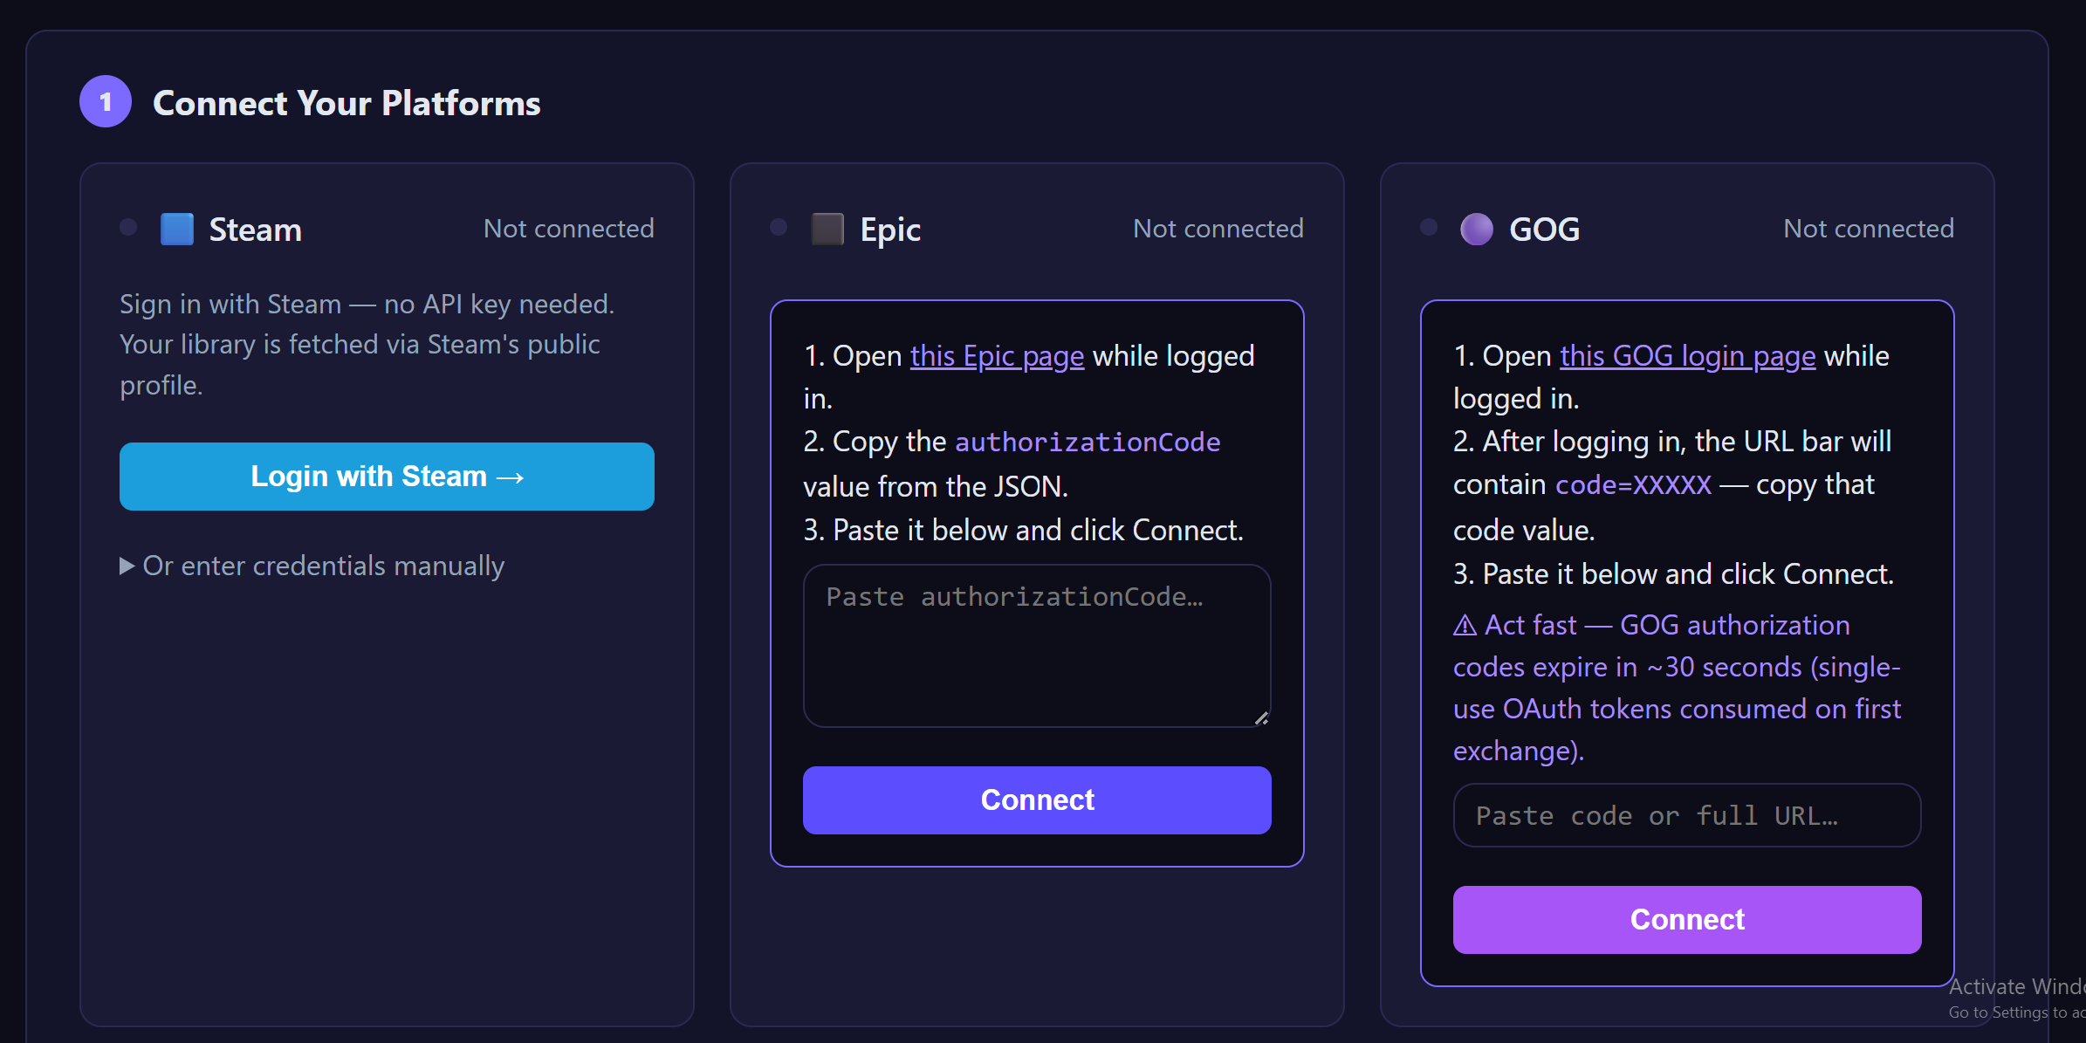The width and height of the screenshot is (2086, 1043).
Task: Click the GOG card title text
Action: [x=1545, y=230]
